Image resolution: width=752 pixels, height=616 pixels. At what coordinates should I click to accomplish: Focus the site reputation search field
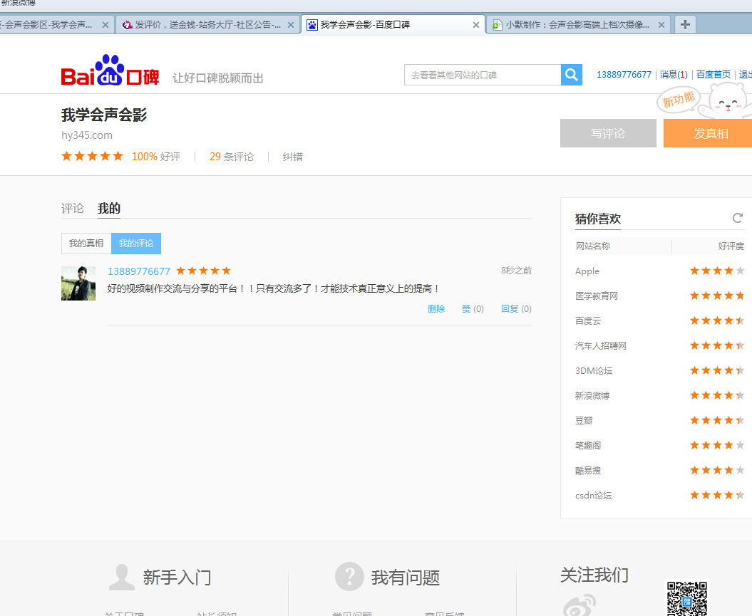coord(483,75)
